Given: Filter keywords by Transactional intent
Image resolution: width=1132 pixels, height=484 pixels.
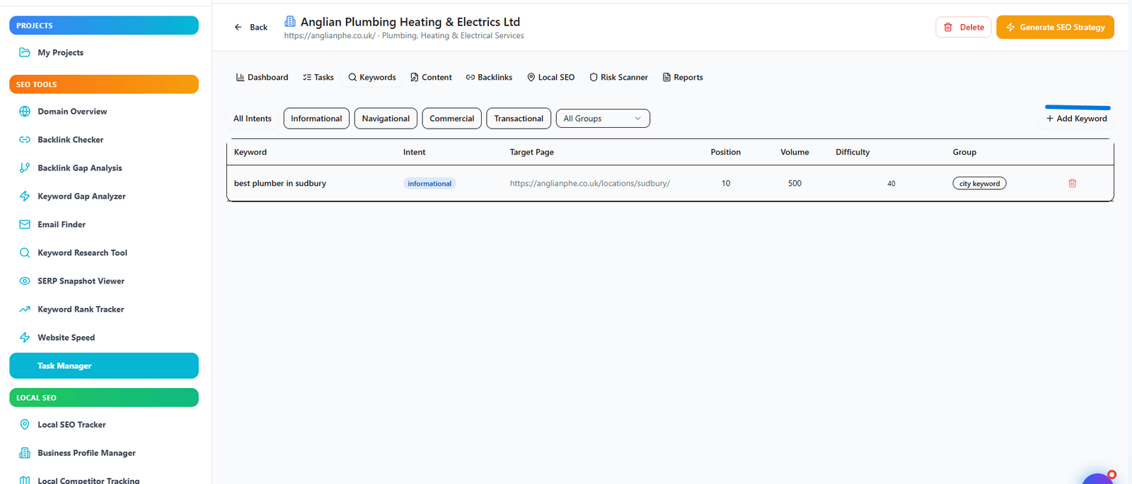Looking at the screenshot, I should click(x=519, y=119).
